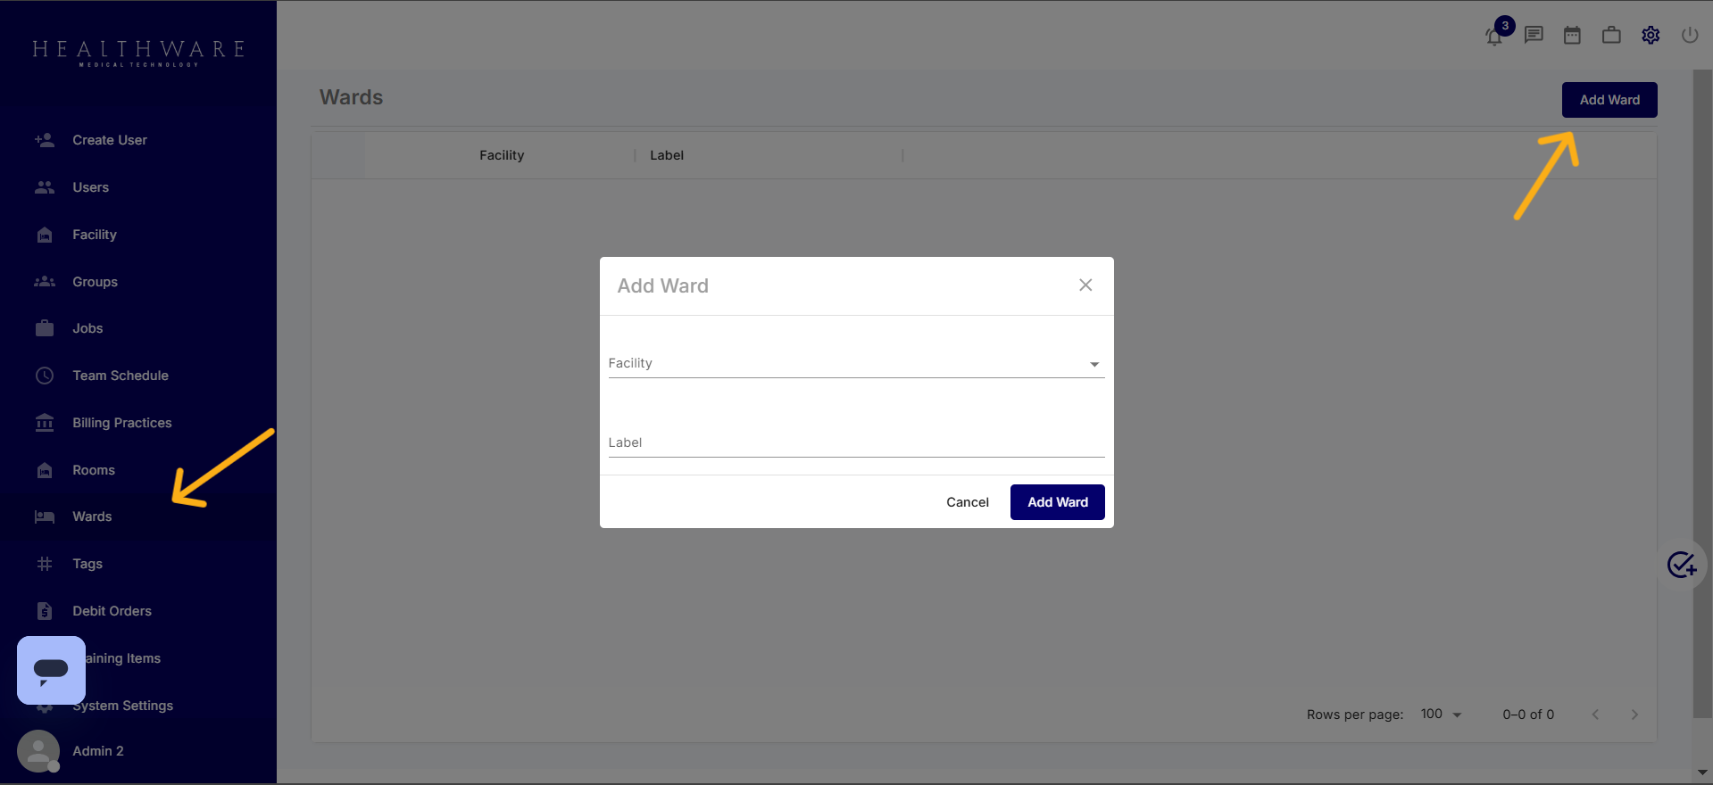Expand the Facility dropdown in Add Ward dialog

(x=855, y=364)
